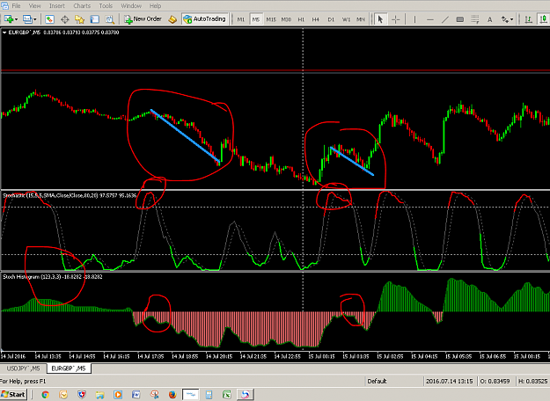The height and width of the screenshot is (401, 550).
Task: Switch to H4 timeframe
Action: (316, 19)
